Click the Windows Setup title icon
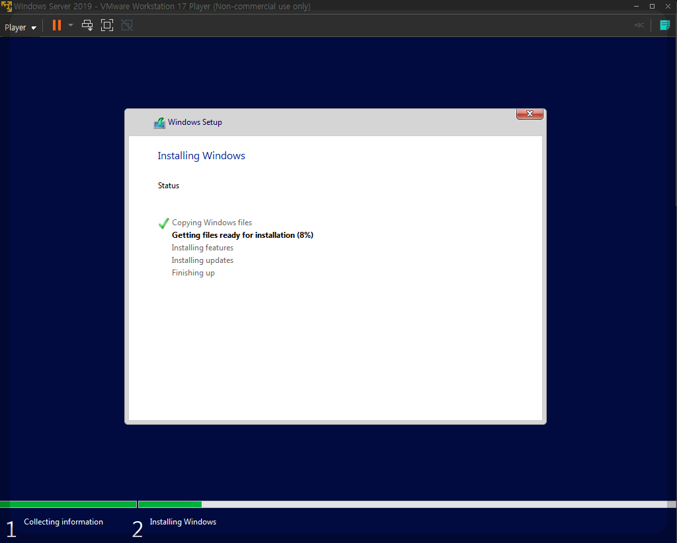677x543 pixels. tap(159, 123)
